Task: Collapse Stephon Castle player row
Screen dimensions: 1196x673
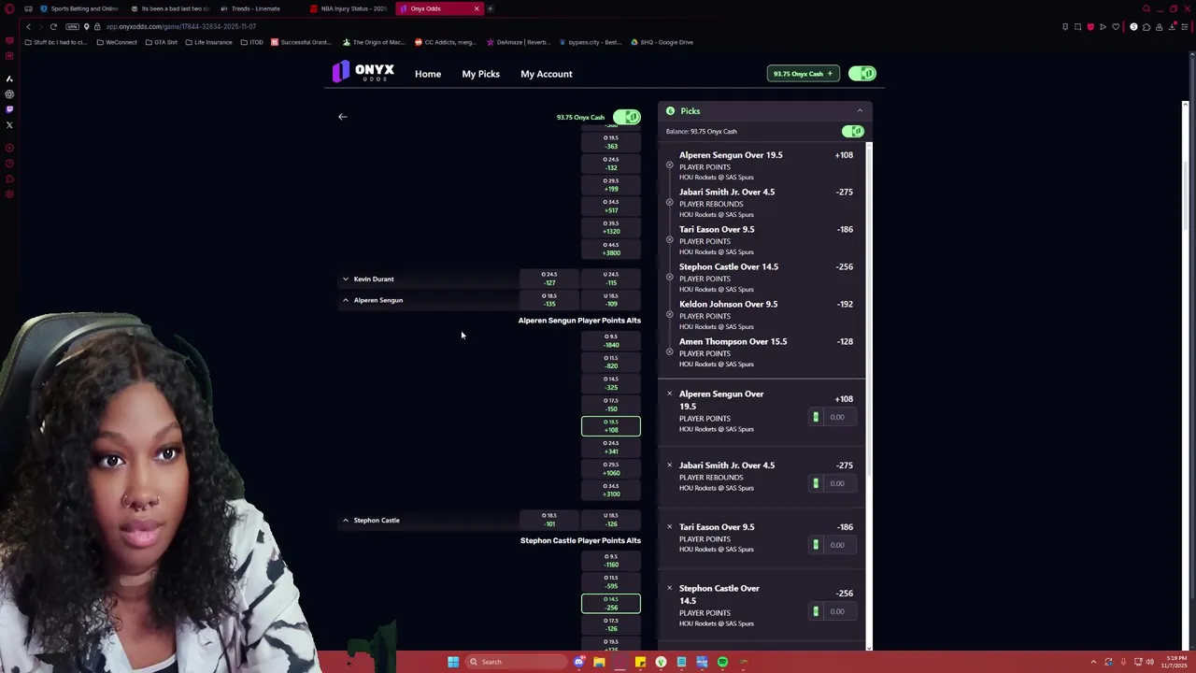Action: click(x=346, y=520)
